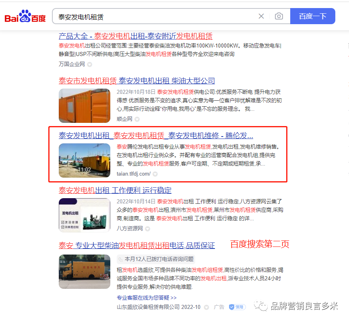
Task: Click phone icon in 本月12人已拨打电话咨询问题 badge
Action: (121, 259)
